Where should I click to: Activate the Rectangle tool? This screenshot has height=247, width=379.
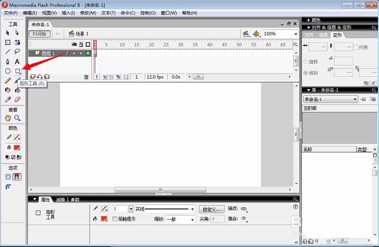click(18, 71)
